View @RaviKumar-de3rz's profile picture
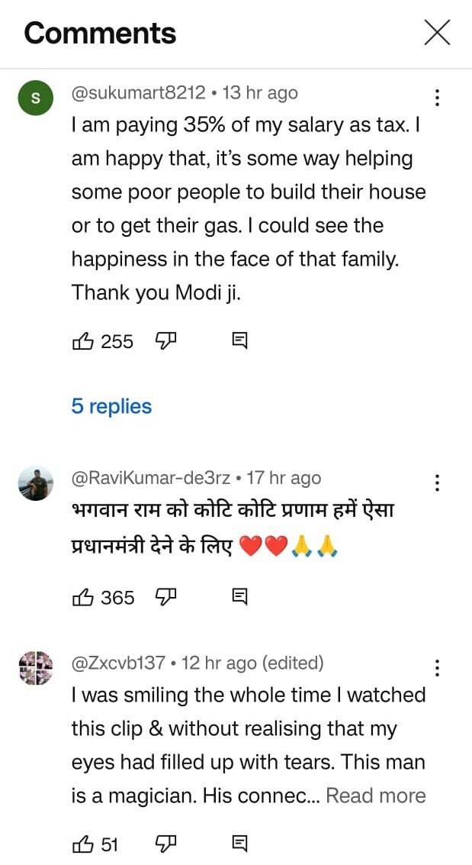The image size is (472, 865). 35,484
